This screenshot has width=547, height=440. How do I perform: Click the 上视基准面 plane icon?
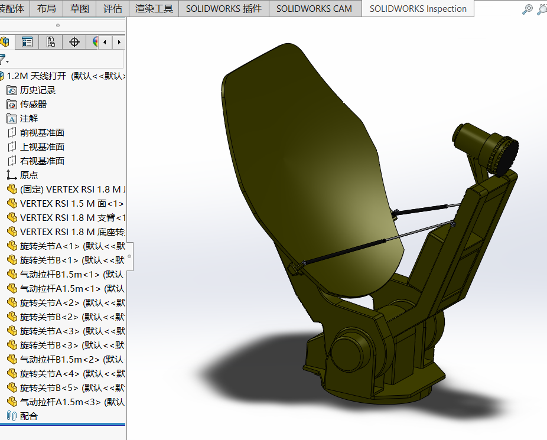[x=12, y=147]
